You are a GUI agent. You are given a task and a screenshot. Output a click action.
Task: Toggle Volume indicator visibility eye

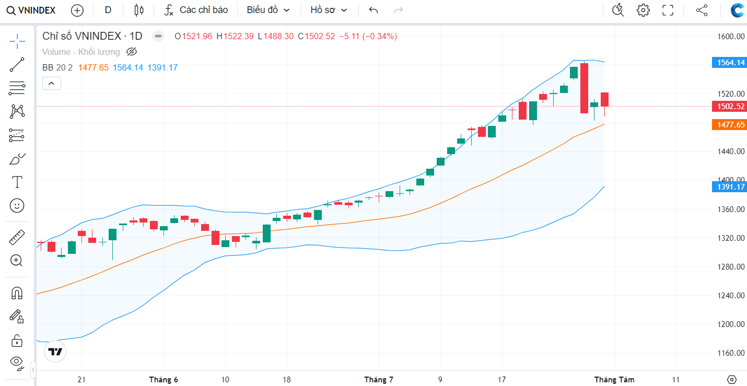coord(132,52)
